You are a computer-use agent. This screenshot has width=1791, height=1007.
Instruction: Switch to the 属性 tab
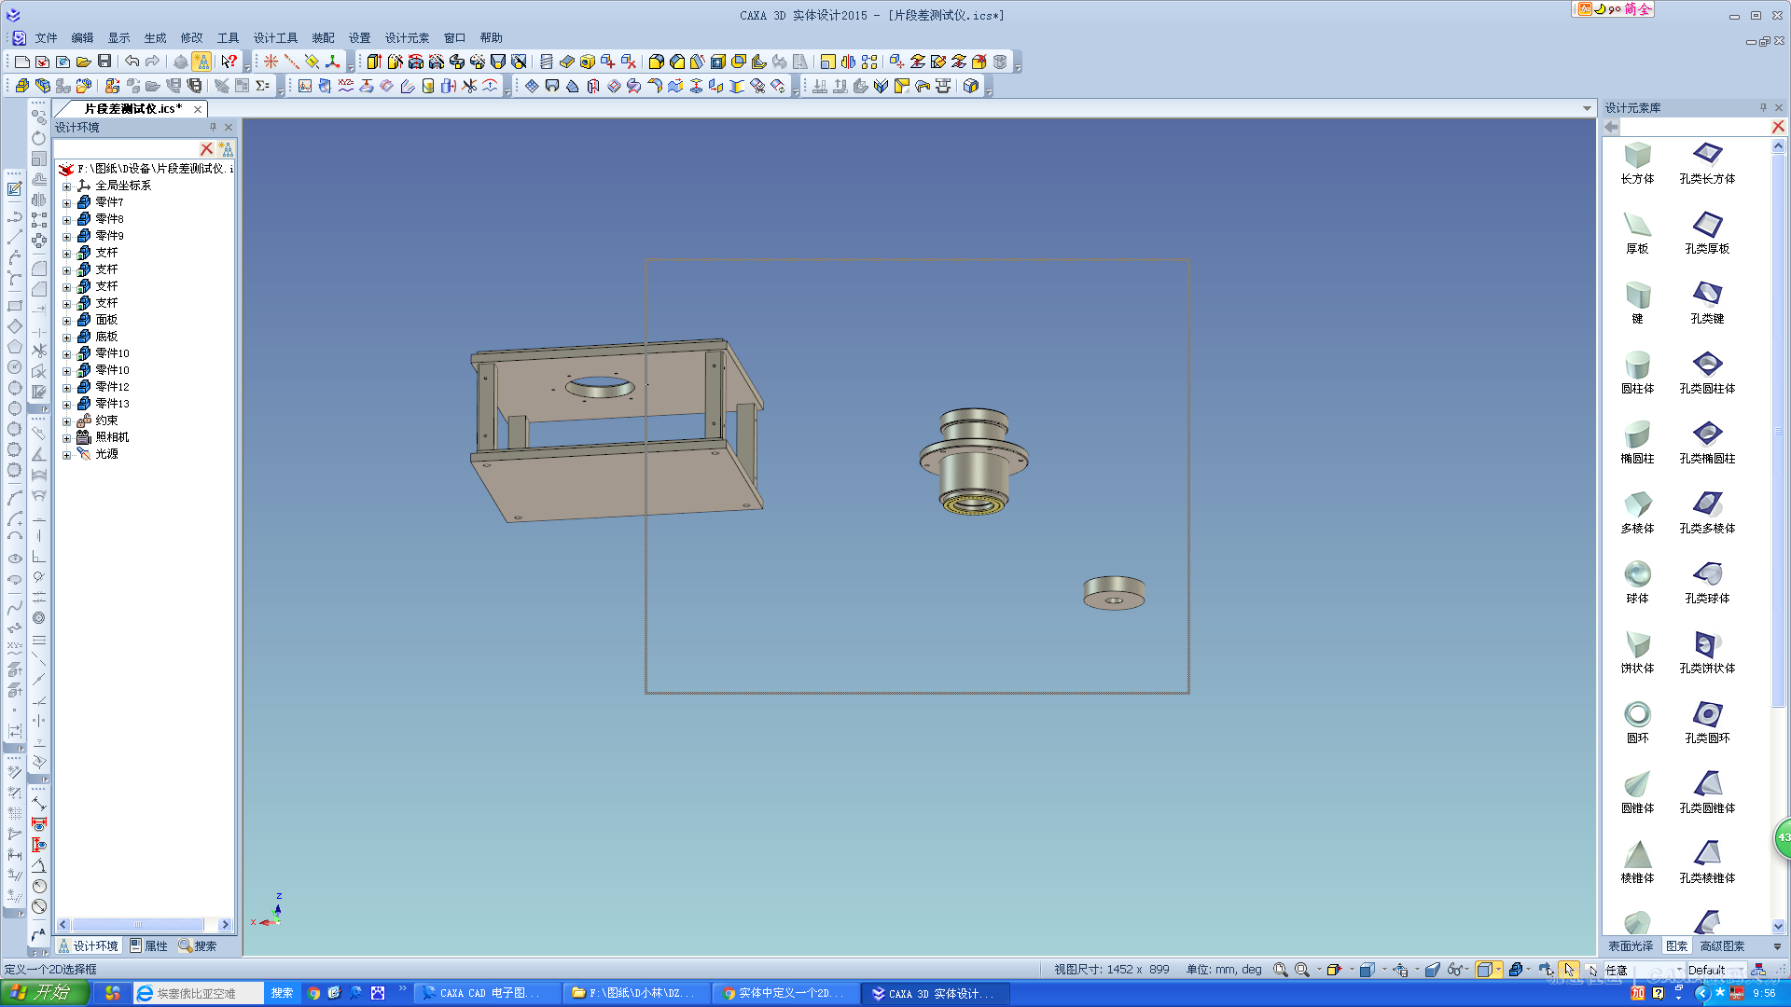[x=148, y=945]
